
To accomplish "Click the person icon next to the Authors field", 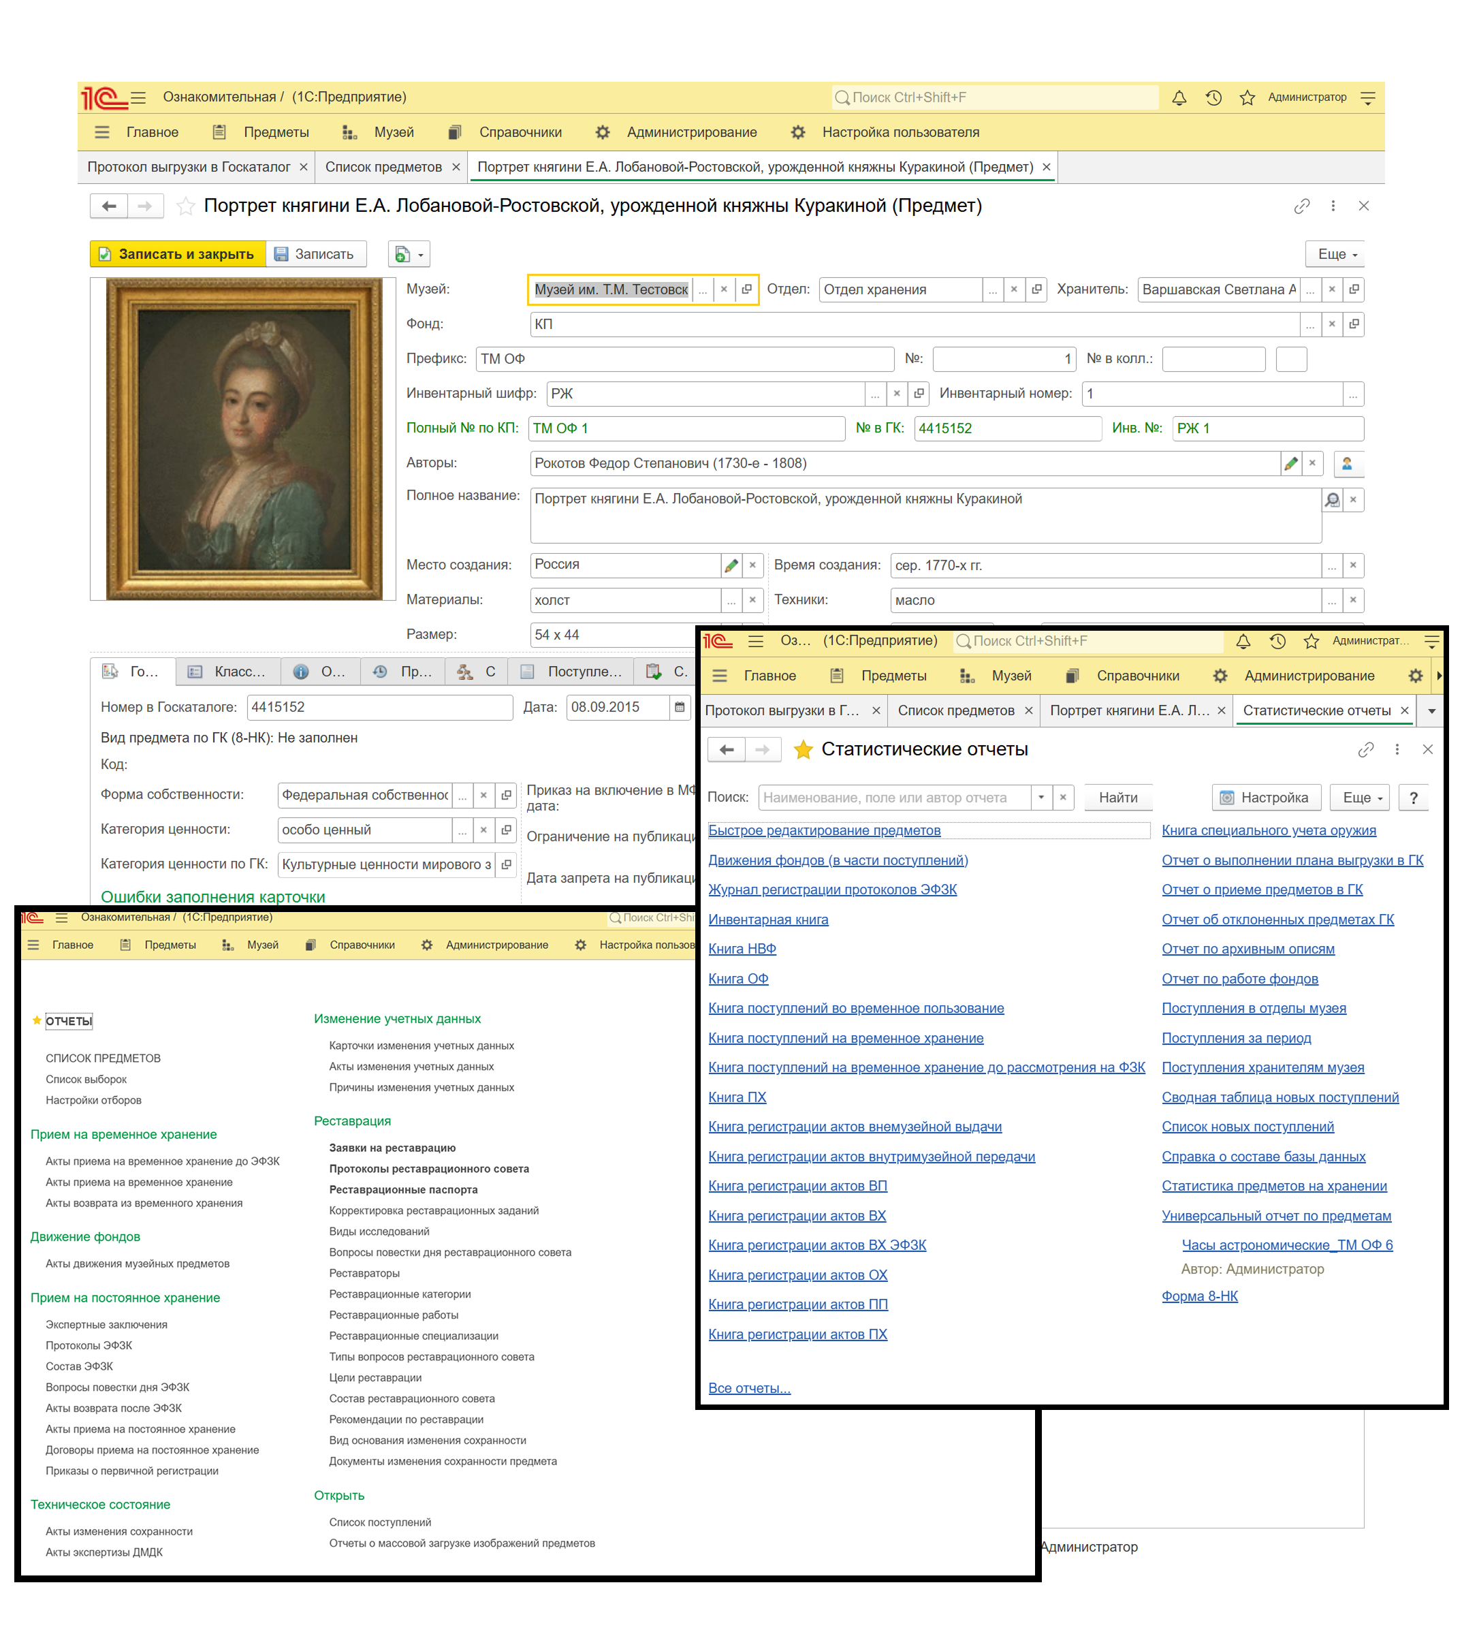I will click(x=1347, y=464).
